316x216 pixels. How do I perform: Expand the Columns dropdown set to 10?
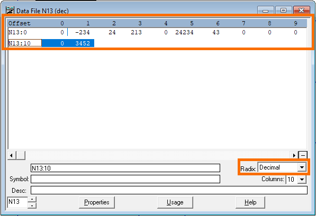pos(302,179)
